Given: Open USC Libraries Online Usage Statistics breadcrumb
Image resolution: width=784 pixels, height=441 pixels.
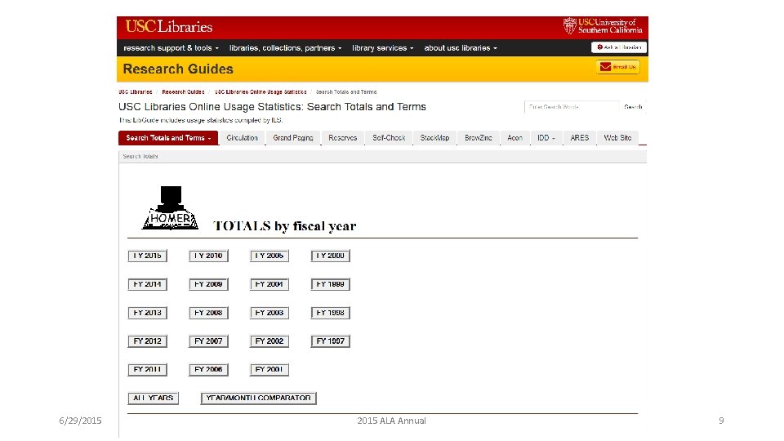Looking at the screenshot, I should tap(261, 92).
